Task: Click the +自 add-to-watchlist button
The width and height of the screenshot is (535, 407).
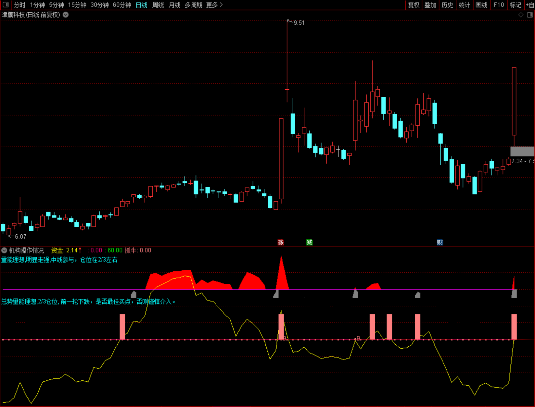Action: tap(530, 5)
